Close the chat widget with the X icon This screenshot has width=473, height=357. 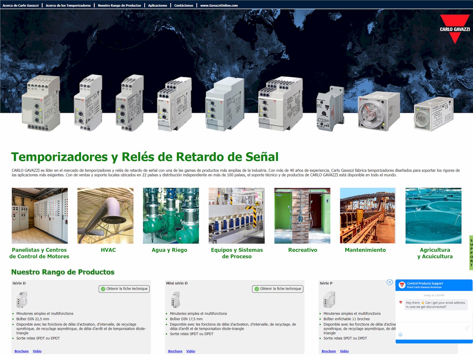coord(390,282)
